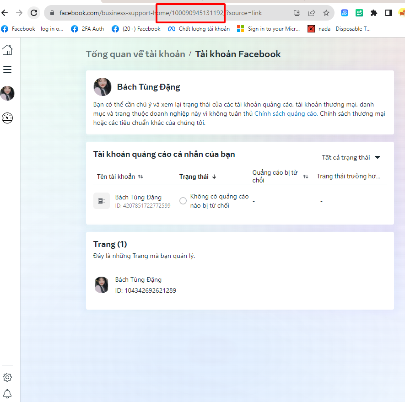Select the status circle beside Không có quảng cáo
The image size is (405, 402).
tap(183, 201)
